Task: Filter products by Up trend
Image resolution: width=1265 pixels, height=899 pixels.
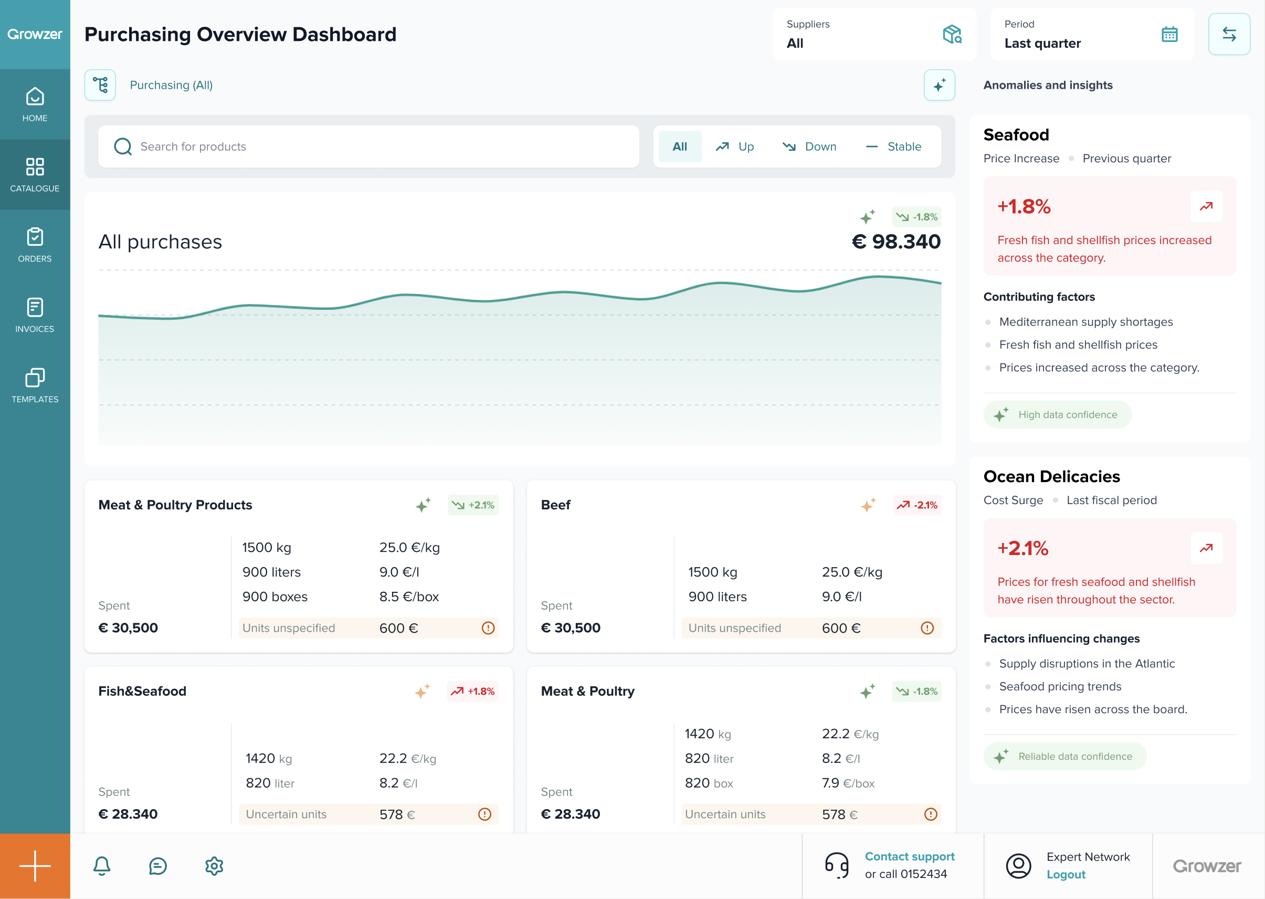Action: coord(734,147)
